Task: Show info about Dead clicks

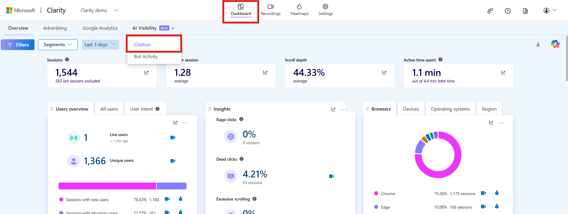Action: [x=241, y=159]
